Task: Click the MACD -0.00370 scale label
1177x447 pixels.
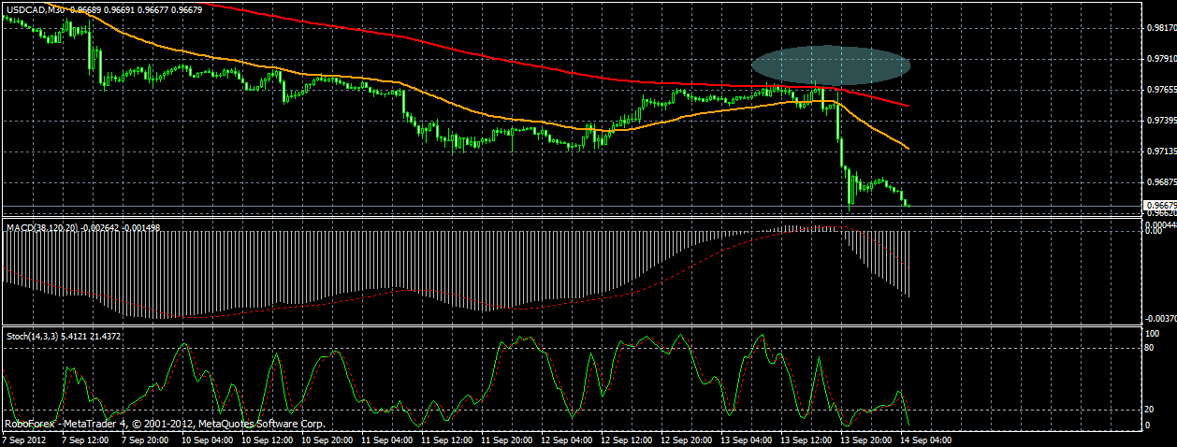Action: tap(1160, 319)
